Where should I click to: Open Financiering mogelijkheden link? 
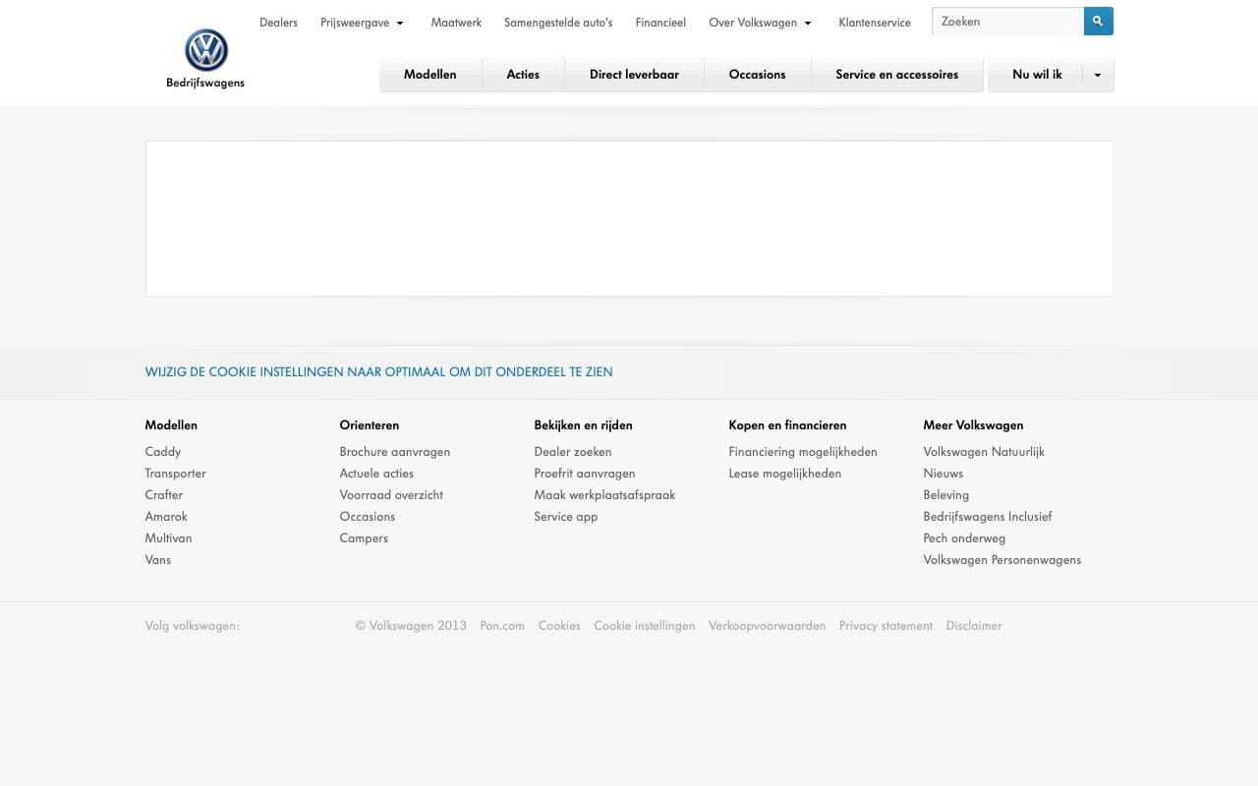pyautogui.click(x=803, y=452)
